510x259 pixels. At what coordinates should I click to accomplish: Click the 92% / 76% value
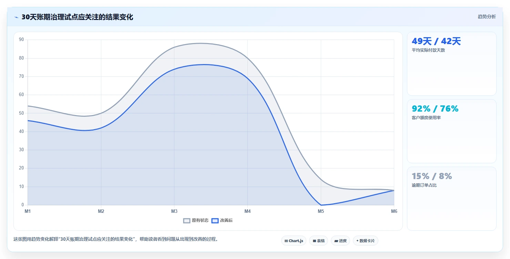435,109
